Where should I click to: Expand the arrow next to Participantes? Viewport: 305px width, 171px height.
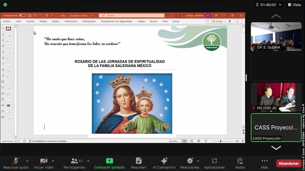[x=88, y=161]
